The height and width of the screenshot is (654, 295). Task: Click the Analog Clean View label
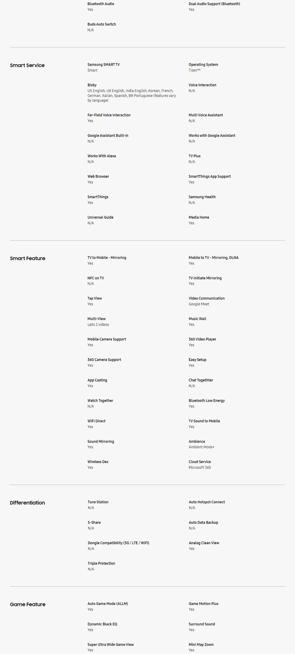click(x=204, y=543)
